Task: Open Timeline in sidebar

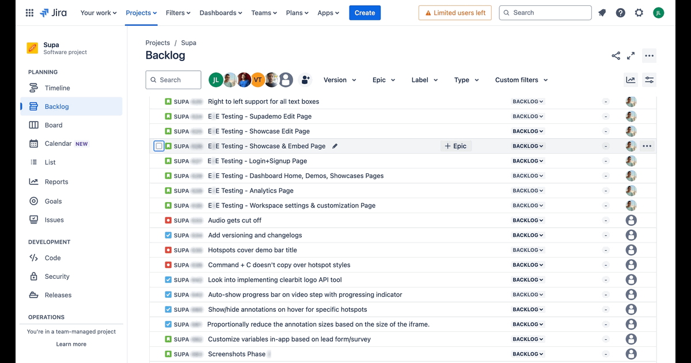Action: 71,88
